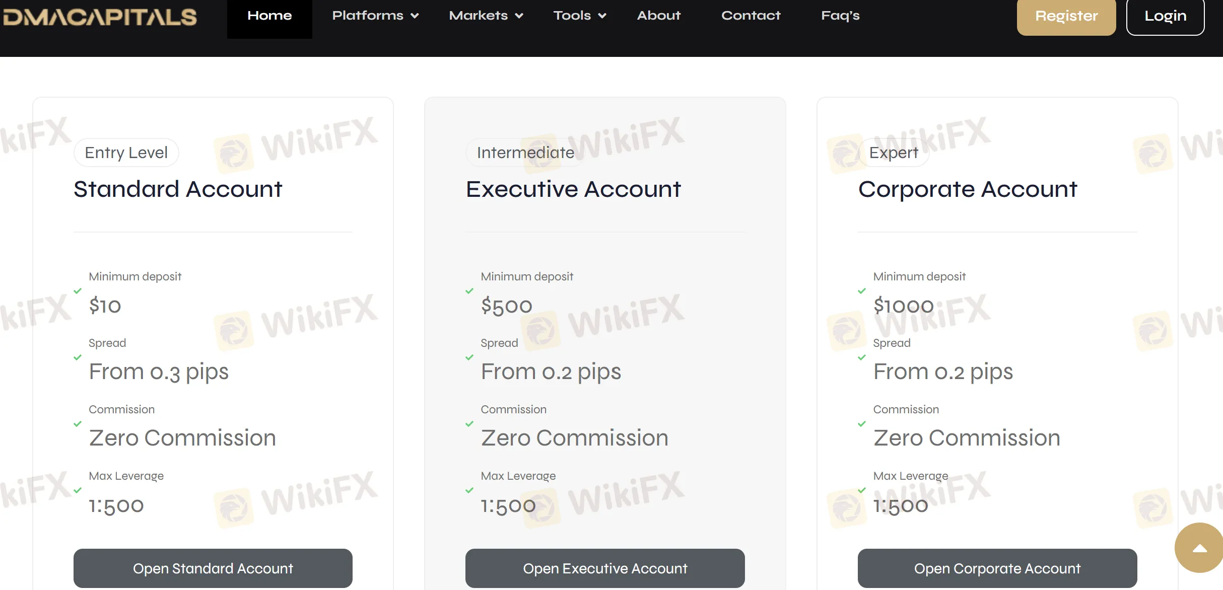This screenshot has height=590, width=1223.
Task: Expand the Tools dropdown menu
Action: coord(580,16)
